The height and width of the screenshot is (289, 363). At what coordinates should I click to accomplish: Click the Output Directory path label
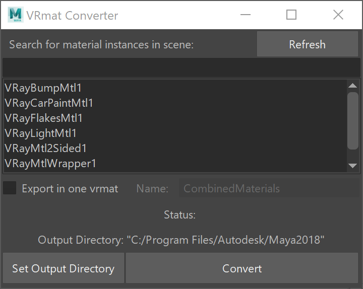[x=181, y=240]
